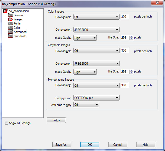
Task: Open the Standards settings page
Action: [20, 36]
